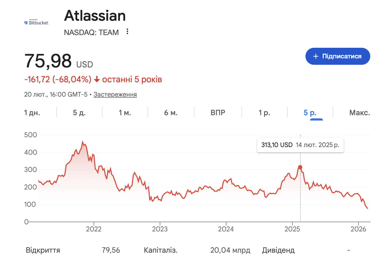Click the 2022 label on chart axis
379x258 pixels.
[x=94, y=229]
